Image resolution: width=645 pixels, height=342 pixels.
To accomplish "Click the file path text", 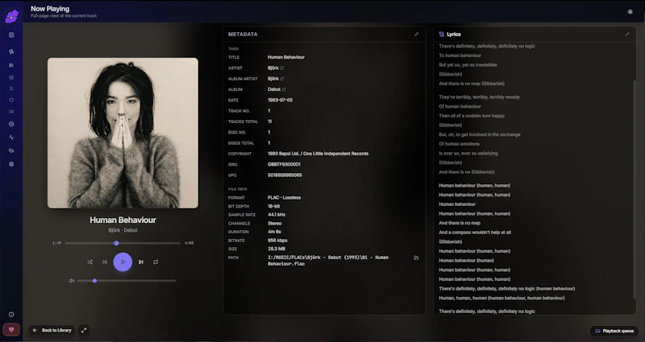I will tap(328, 261).
